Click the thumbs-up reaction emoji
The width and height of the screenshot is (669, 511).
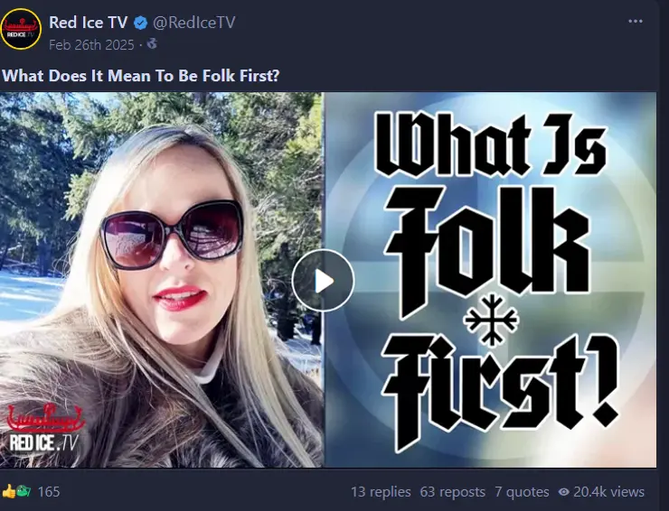(9, 492)
